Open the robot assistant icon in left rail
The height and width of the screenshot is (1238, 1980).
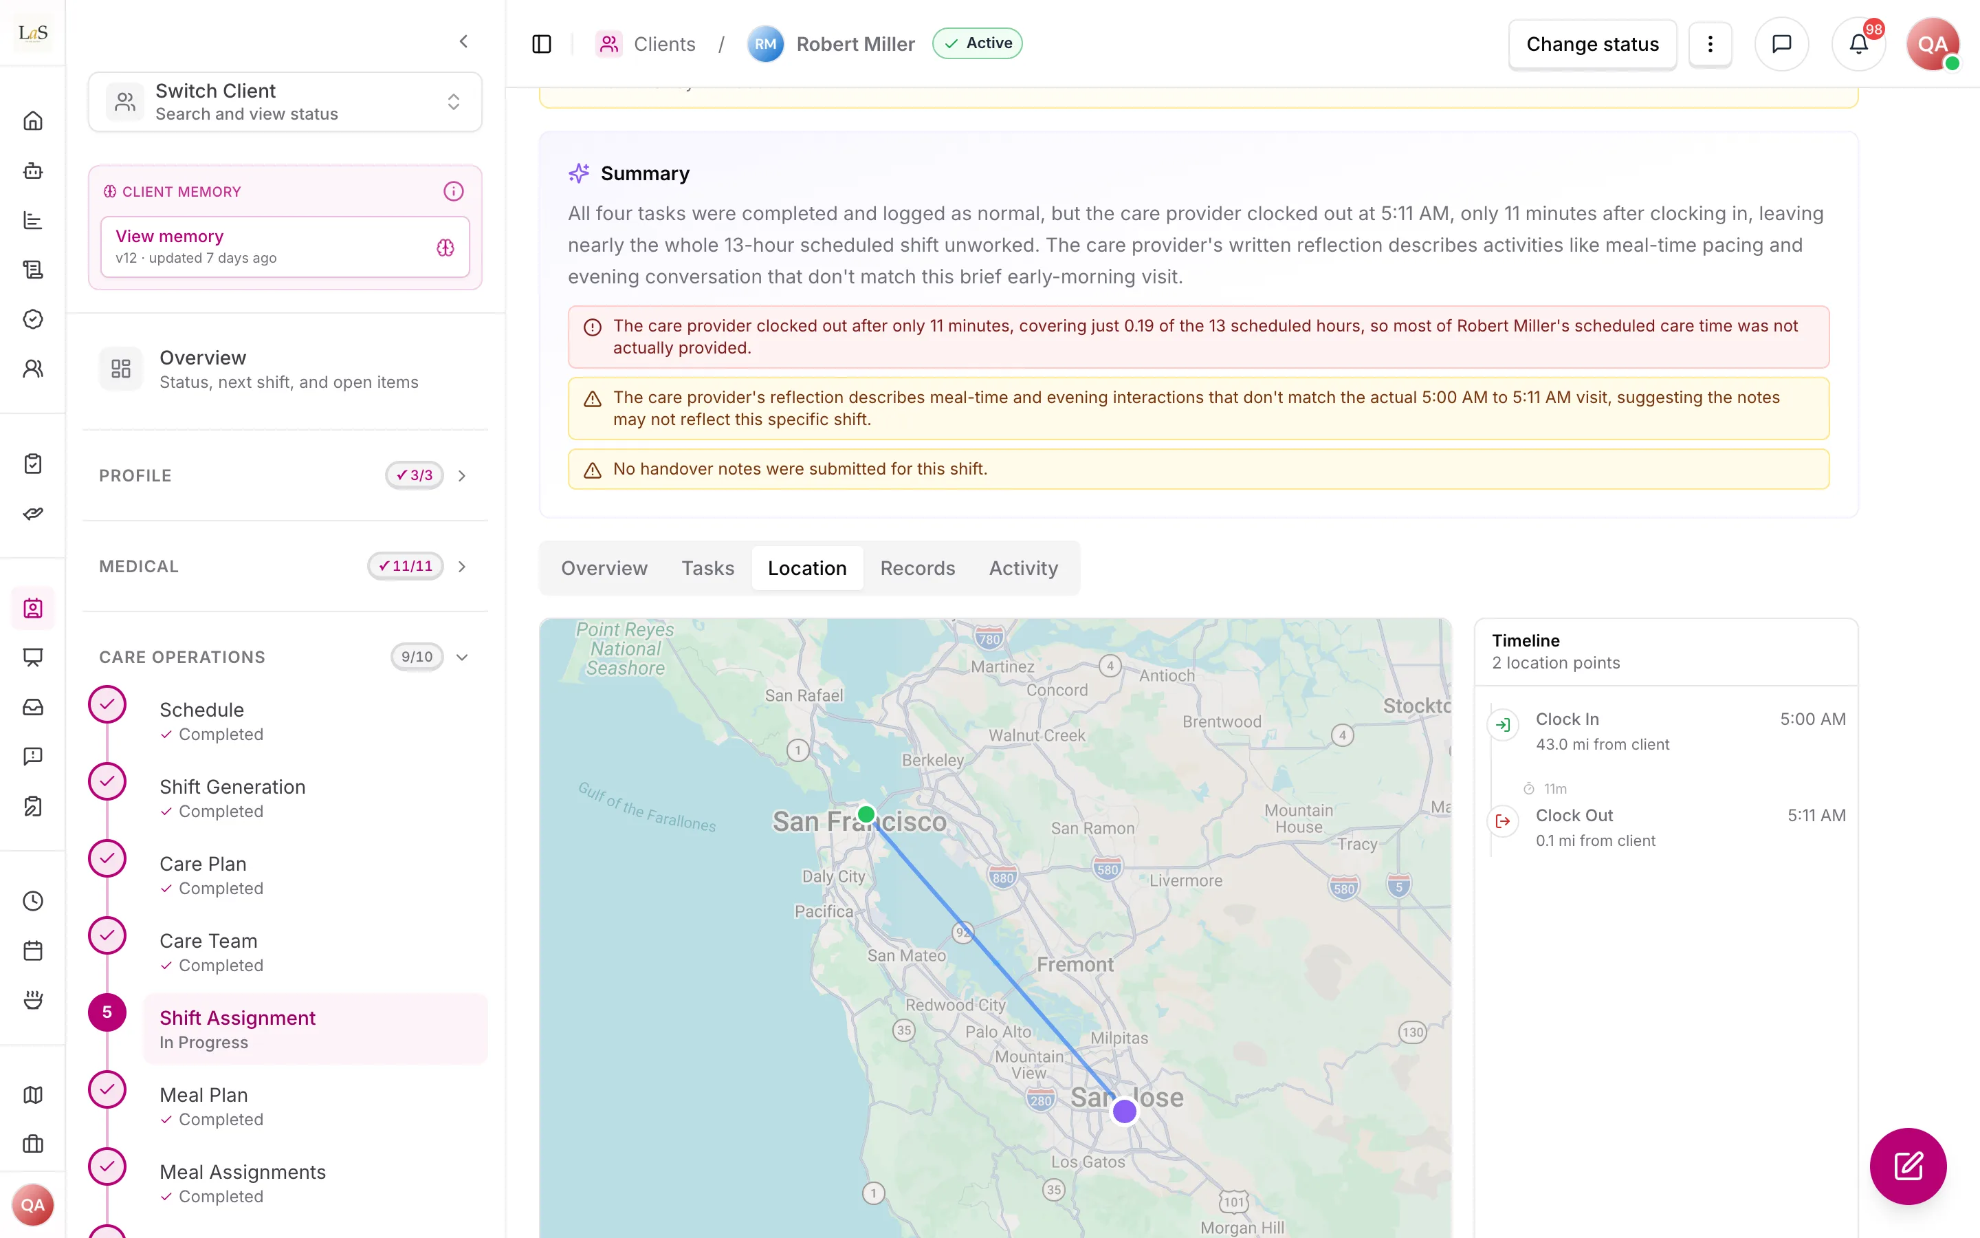[33, 171]
